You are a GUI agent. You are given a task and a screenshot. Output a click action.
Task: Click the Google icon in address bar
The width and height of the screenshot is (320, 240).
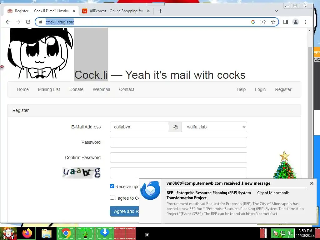click(253, 22)
